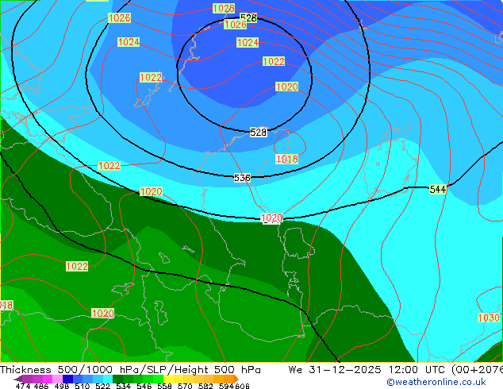Click the 498 legend value
This screenshot has height=389, width=503.
(61, 386)
